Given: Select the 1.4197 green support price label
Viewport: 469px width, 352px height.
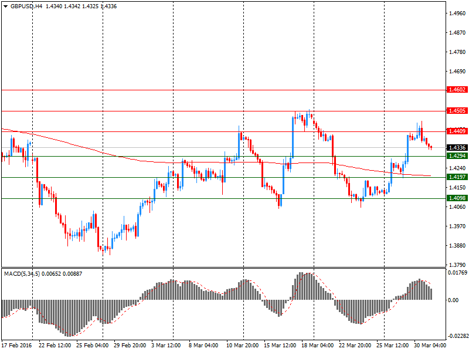Looking at the screenshot, I should tap(457, 177).
